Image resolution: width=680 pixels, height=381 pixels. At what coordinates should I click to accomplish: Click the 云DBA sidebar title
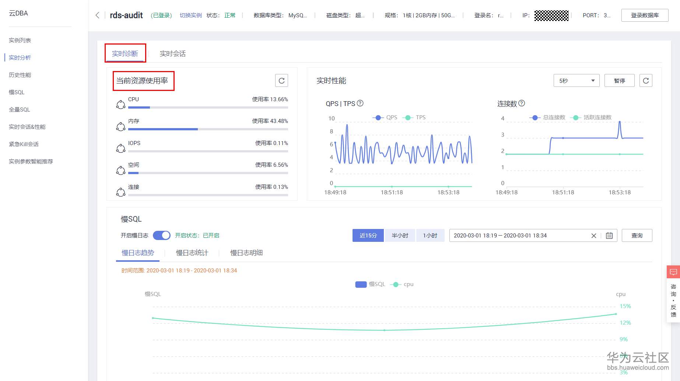18,13
